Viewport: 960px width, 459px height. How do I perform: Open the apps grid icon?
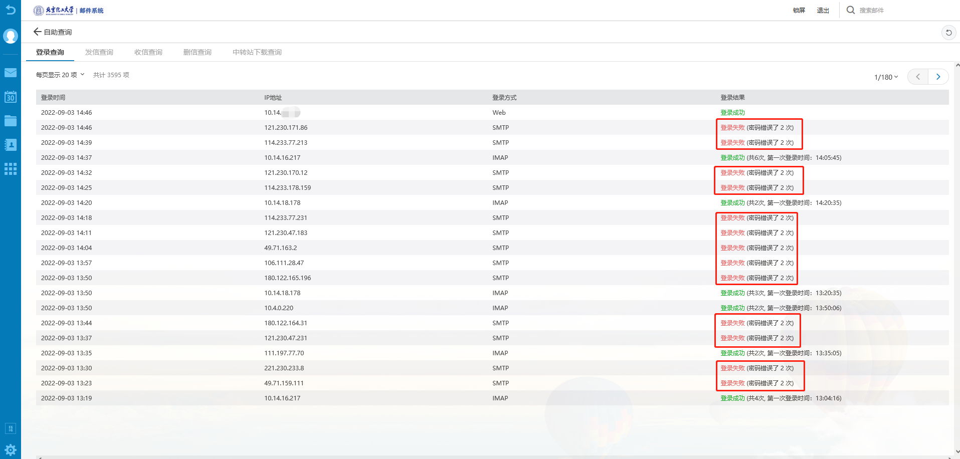[x=11, y=169]
